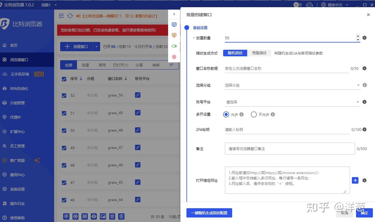
Task: Click the link icon for grass_50
Action: (x=138, y=95)
